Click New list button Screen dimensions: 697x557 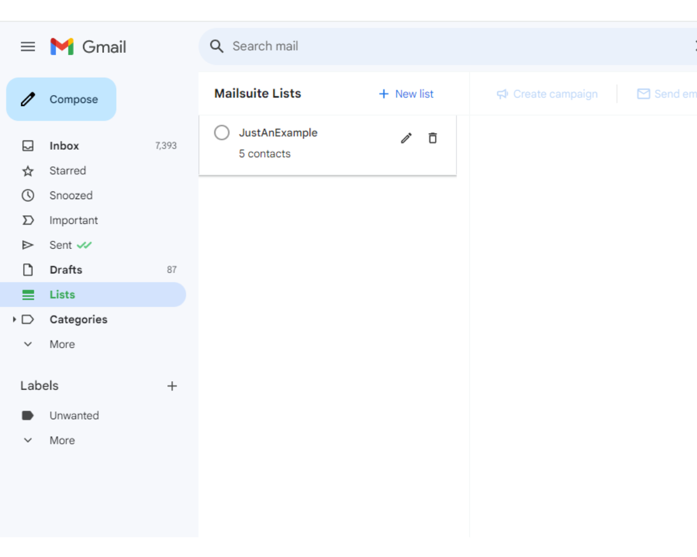406,94
